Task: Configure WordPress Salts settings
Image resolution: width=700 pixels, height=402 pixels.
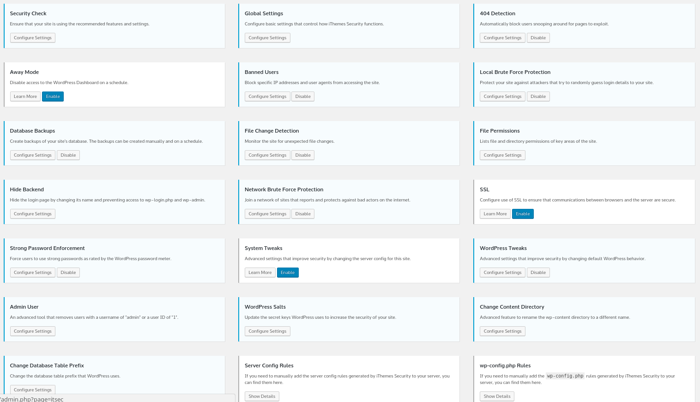Action: [x=267, y=331]
